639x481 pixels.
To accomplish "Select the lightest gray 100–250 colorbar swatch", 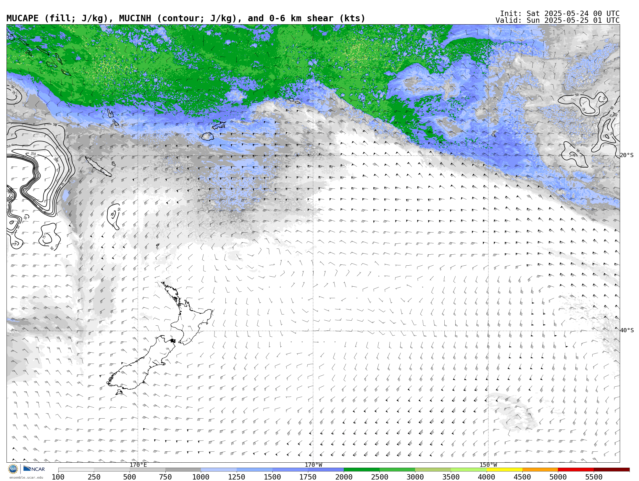I will tap(76, 470).
